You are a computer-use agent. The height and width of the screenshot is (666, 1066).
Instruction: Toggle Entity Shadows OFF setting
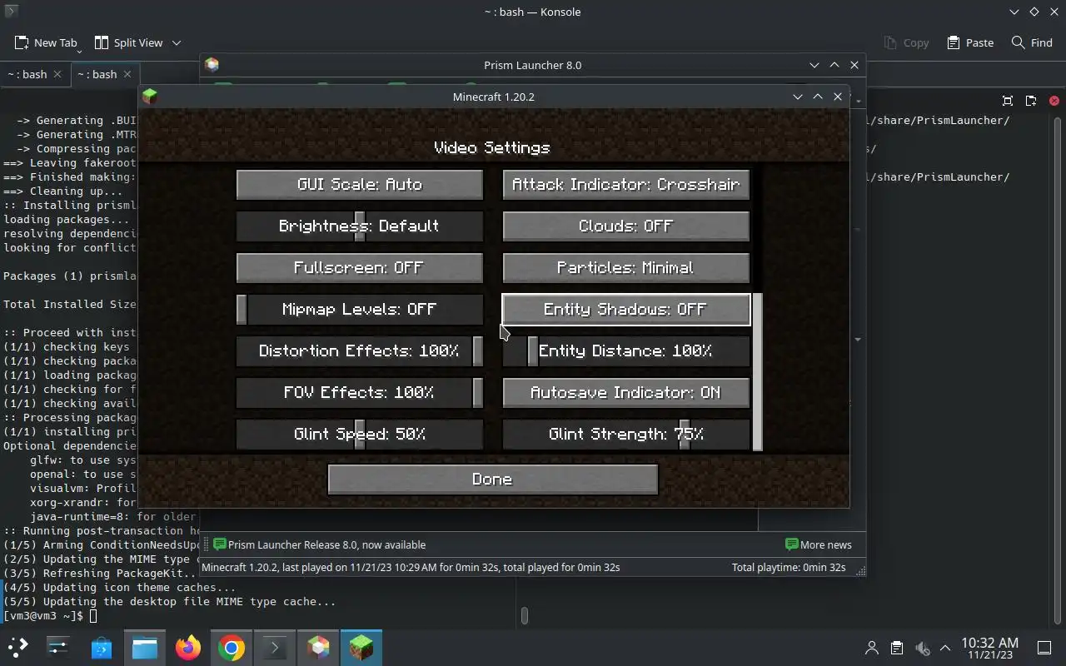626,309
